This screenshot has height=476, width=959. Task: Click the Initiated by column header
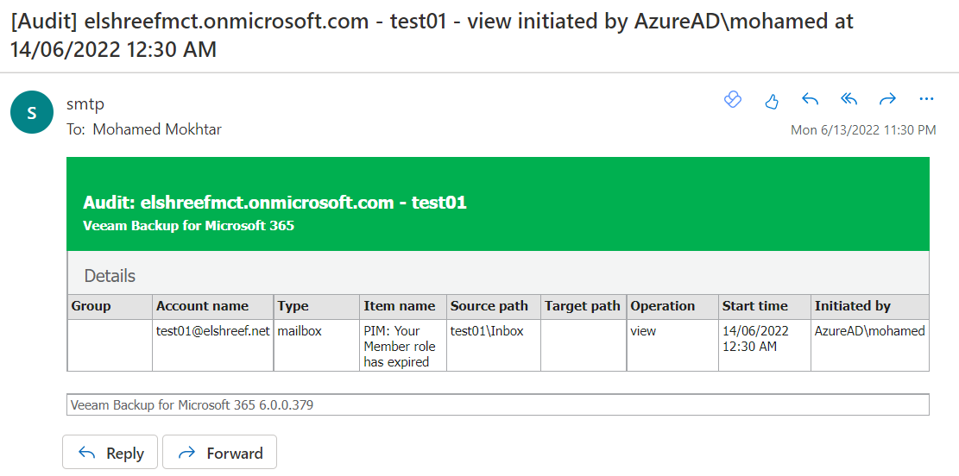853,306
